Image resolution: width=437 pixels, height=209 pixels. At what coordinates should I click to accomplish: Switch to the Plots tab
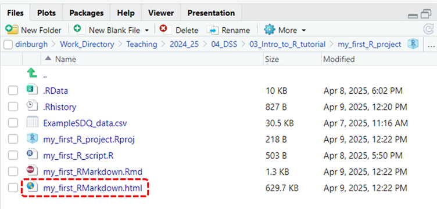click(46, 13)
